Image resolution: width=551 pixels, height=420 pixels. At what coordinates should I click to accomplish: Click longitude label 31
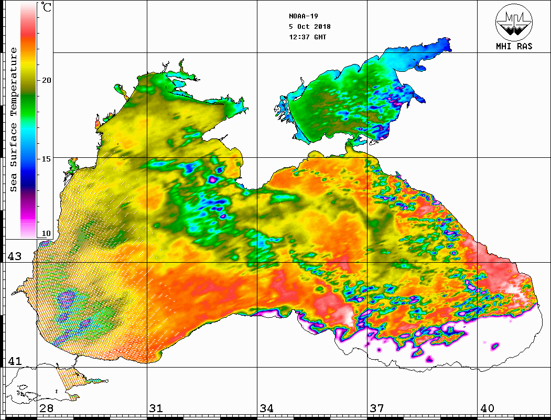156,408
